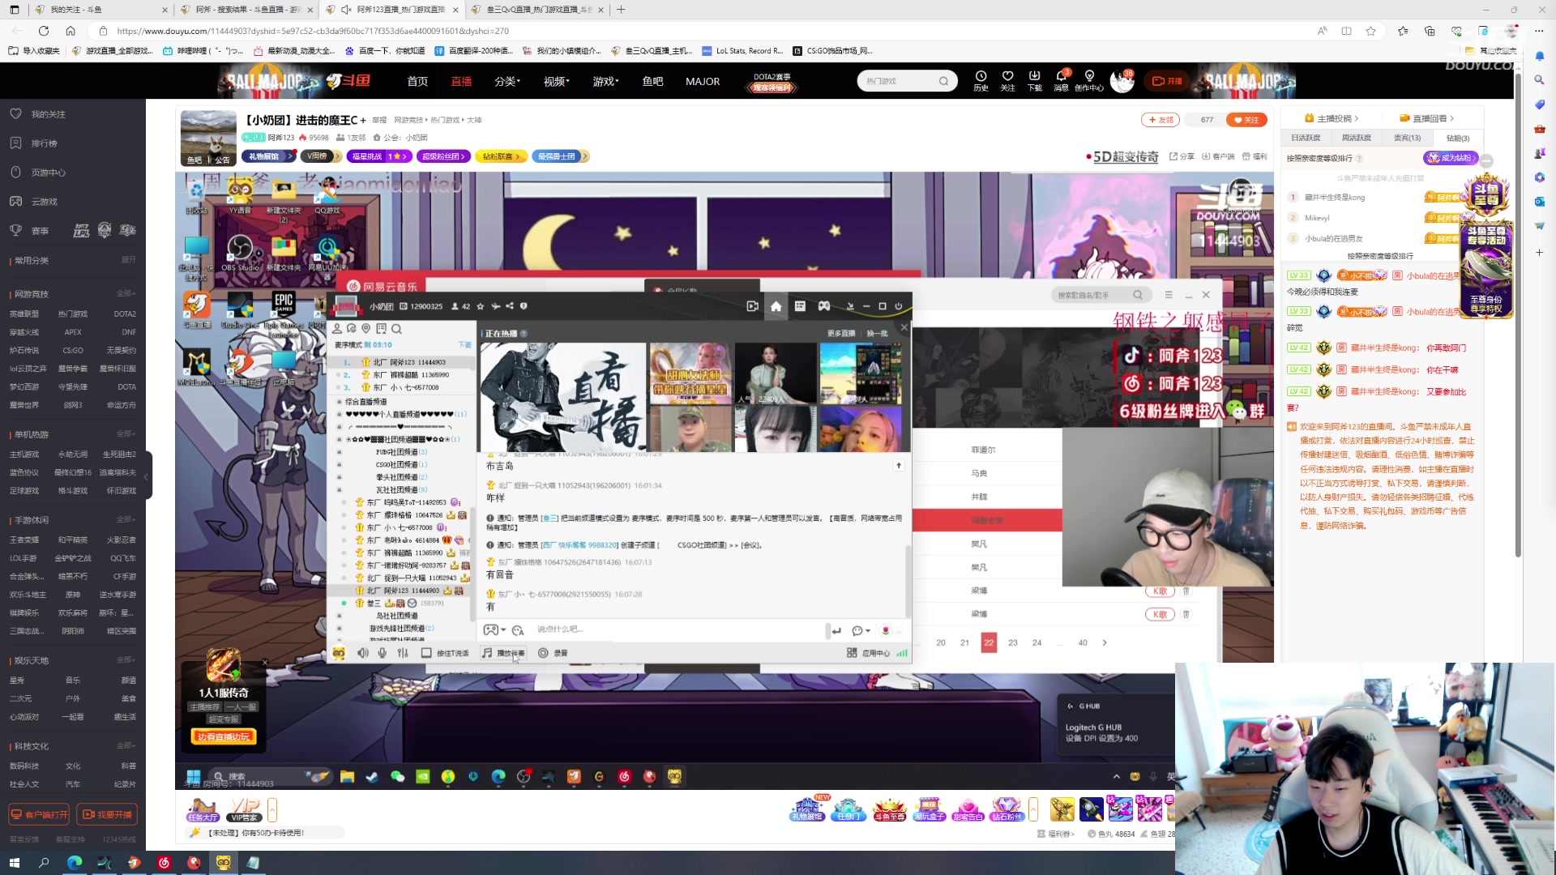Switch to the 周活跃度 tab
The image size is (1556, 875).
coord(1357,138)
